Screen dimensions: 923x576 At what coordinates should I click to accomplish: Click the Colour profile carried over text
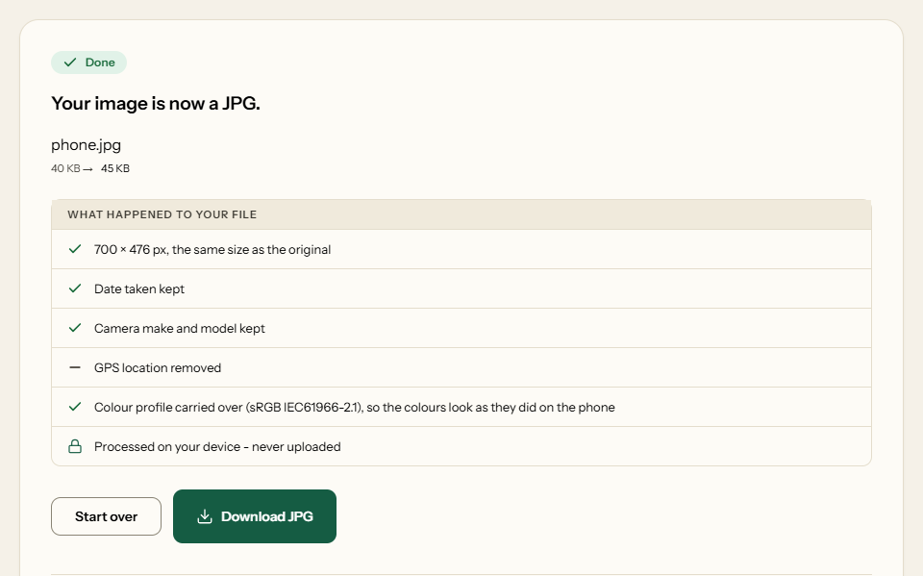[355, 408]
